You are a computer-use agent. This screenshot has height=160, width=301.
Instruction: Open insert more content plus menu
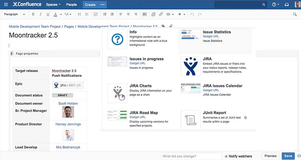point(182,14)
